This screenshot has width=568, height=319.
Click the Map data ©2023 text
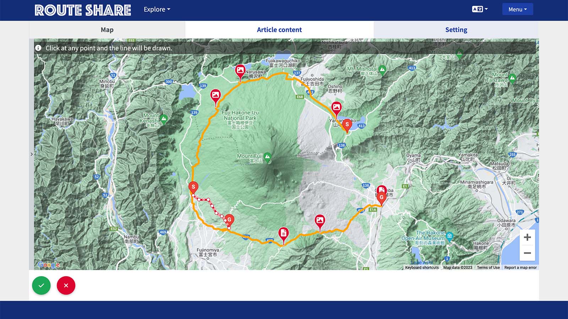coord(458,268)
